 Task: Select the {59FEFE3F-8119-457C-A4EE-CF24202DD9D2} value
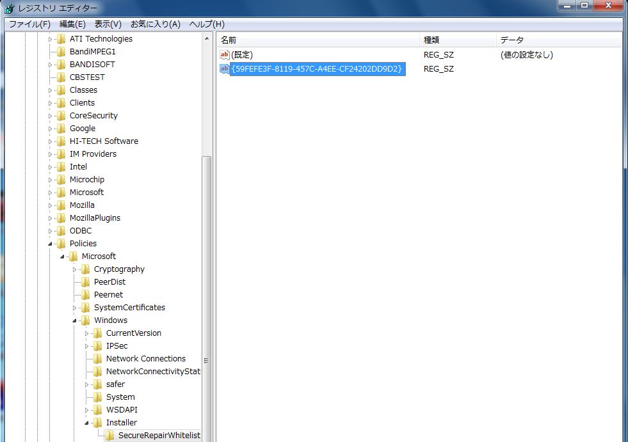(x=316, y=69)
